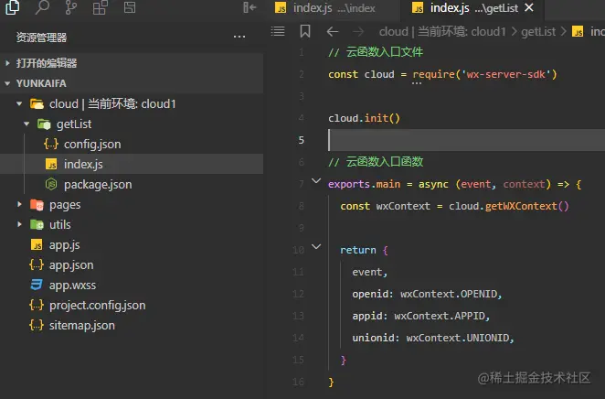Open sitemap.json file
The width and height of the screenshot is (605, 399).
click(82, 325)
